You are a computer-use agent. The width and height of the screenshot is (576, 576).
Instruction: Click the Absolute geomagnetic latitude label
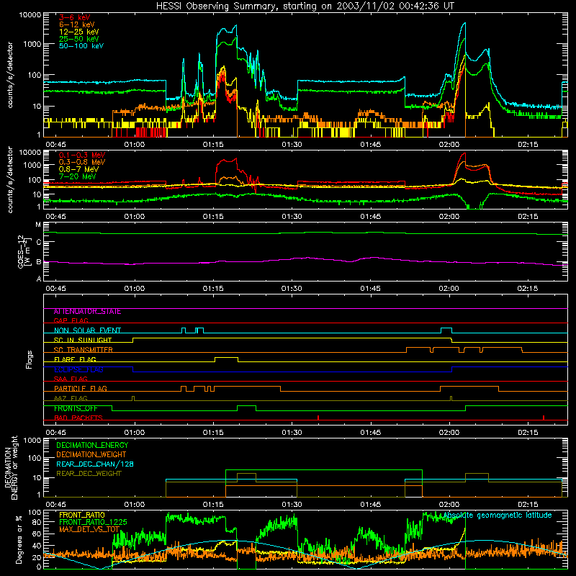point(498,515)
